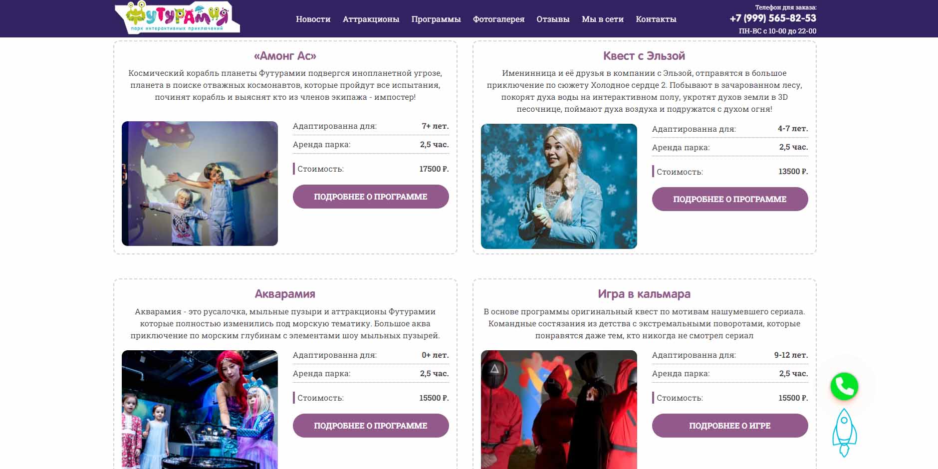
Task: Navigate to Контакты
Action: coord(656,19)
